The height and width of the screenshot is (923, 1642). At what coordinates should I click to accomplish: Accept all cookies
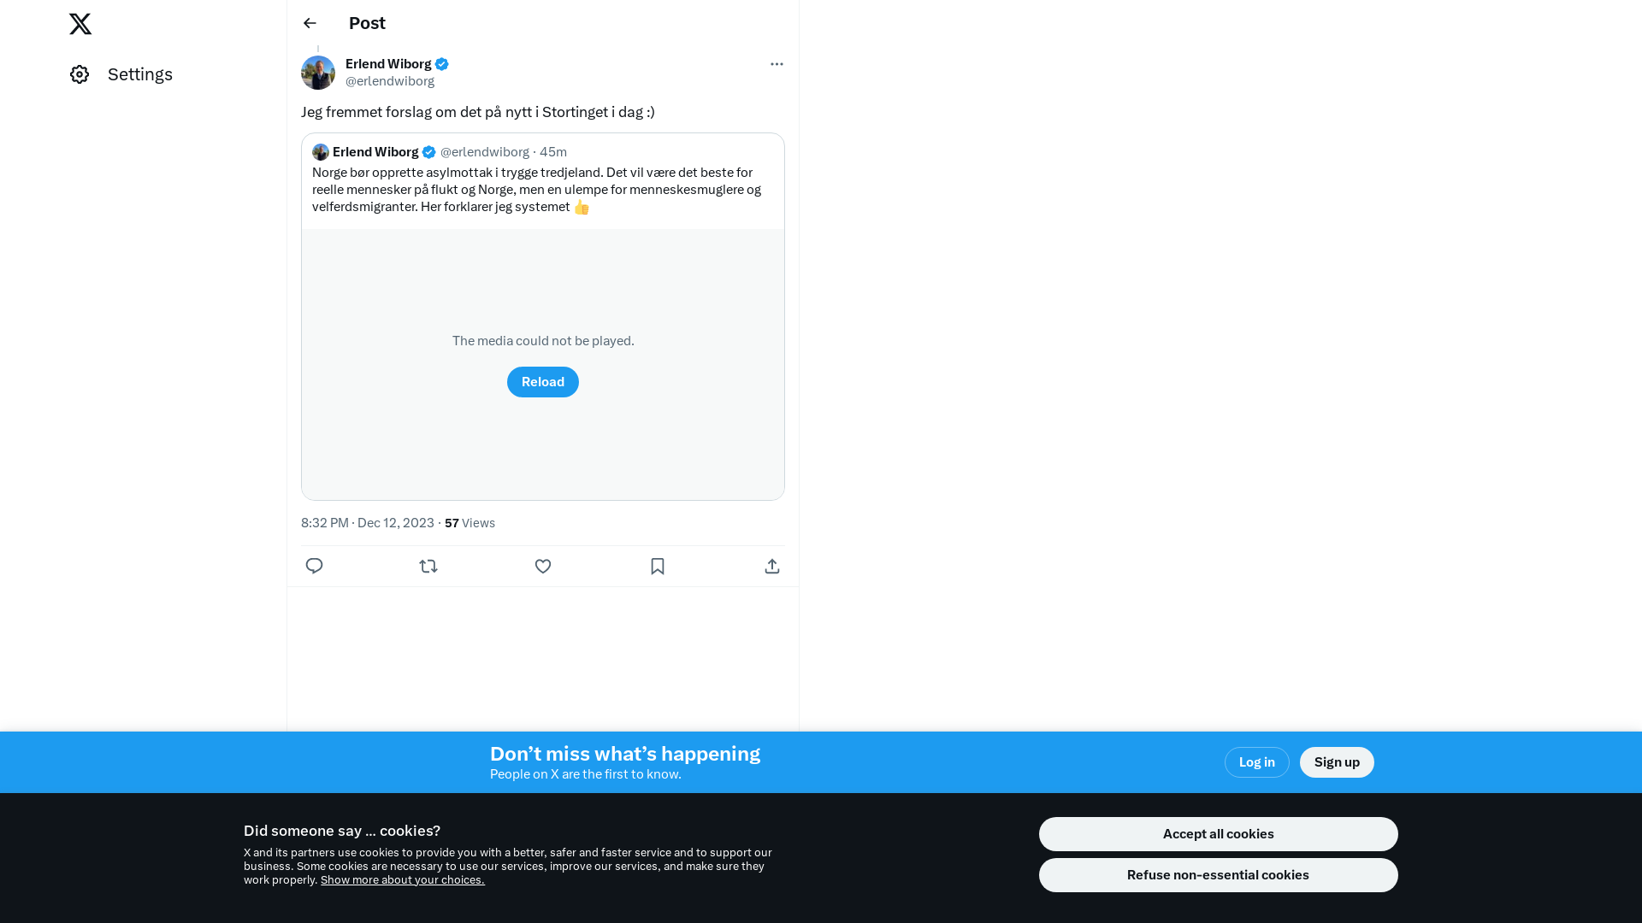pos(1219,834)
